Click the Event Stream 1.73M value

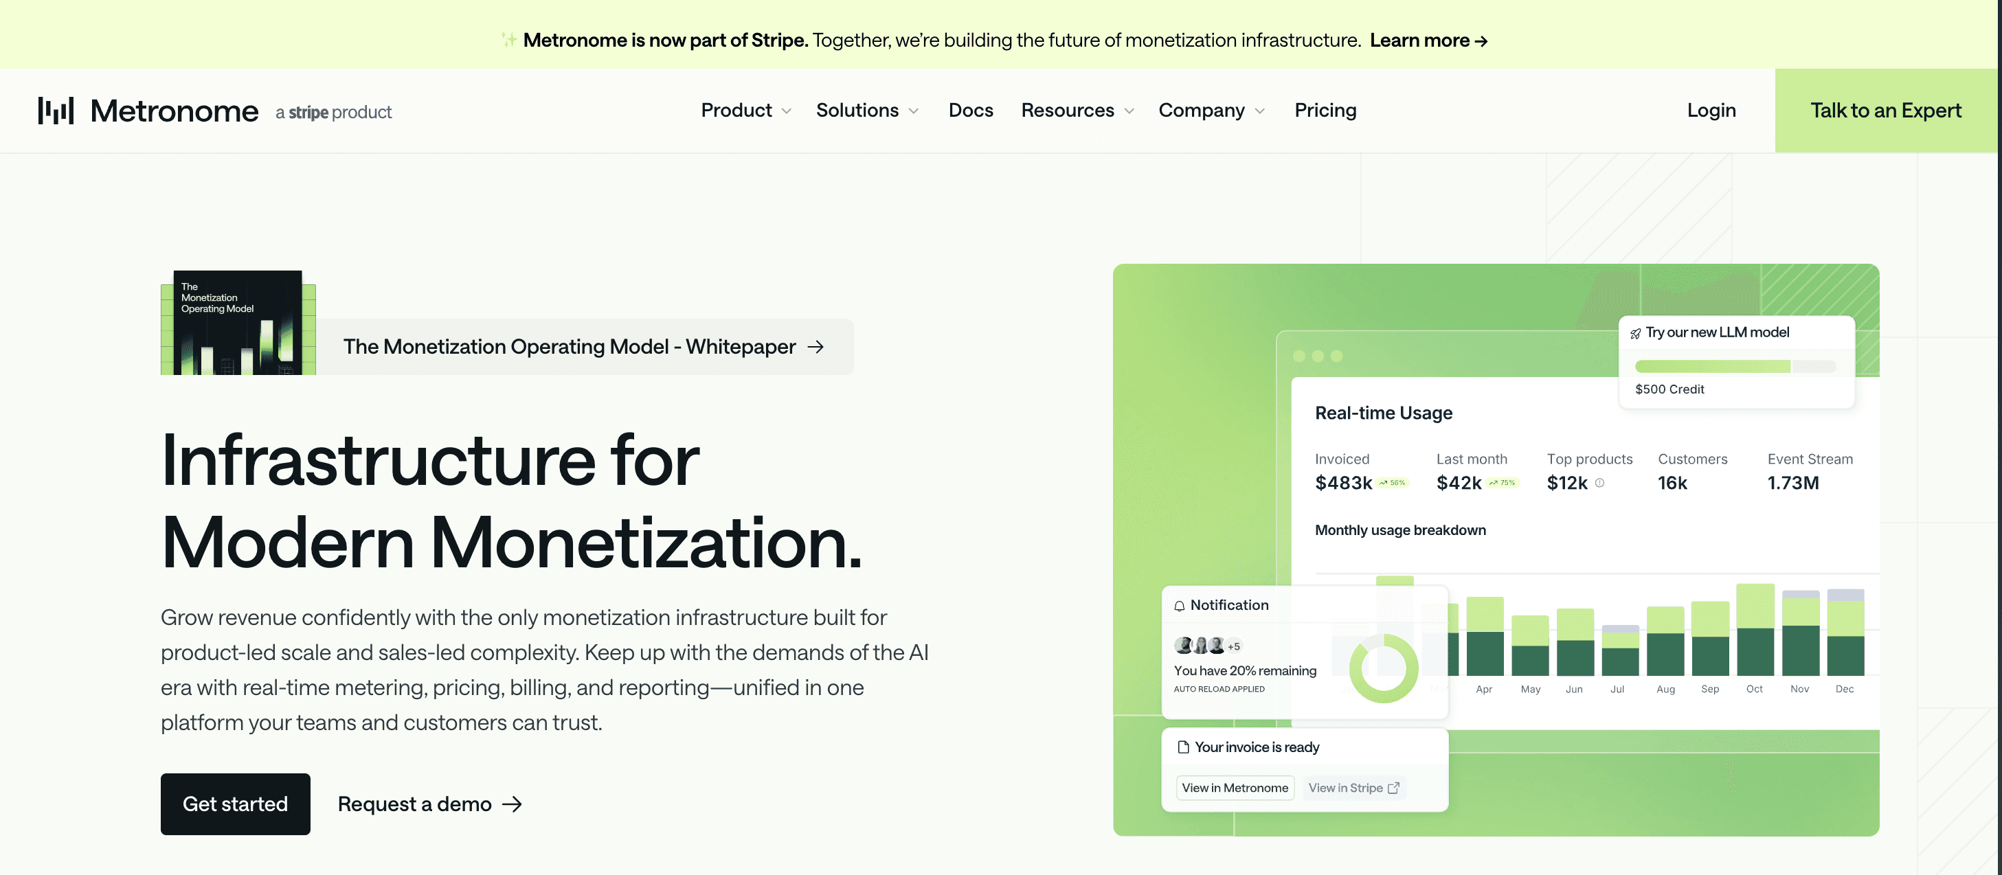(1792, 484)
